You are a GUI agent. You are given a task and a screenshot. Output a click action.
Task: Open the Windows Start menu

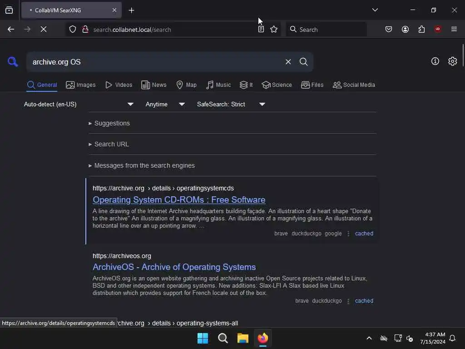(x=203, y=338)
